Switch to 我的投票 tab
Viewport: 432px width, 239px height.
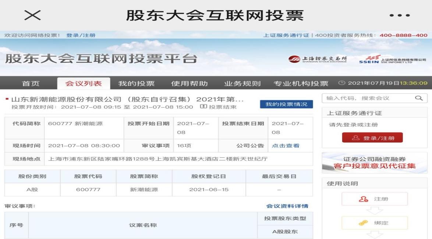[137, 83]
